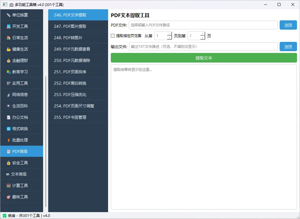
Task: Open tool 252. PDF黑白转换
Action: 78,83
